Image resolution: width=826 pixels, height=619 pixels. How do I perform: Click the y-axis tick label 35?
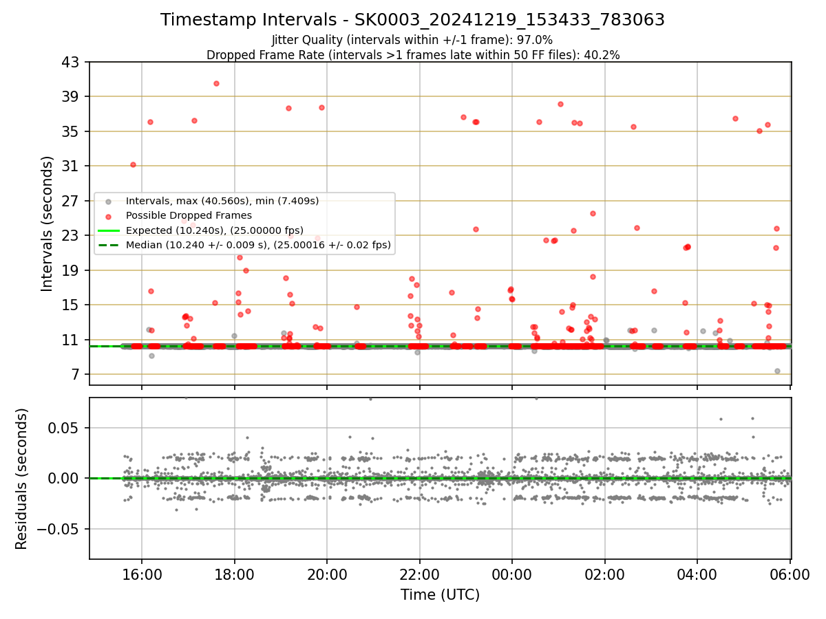click(x=72, y=131)
